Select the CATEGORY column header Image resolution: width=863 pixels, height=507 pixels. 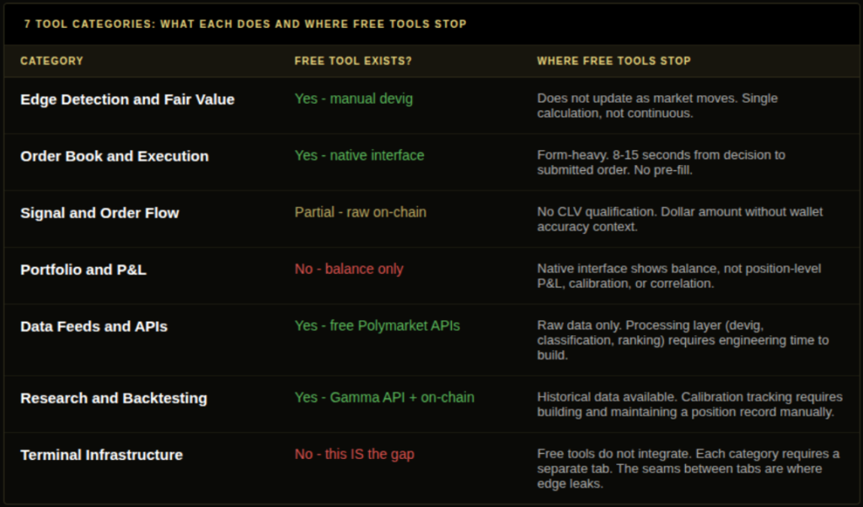coord(51,61)
